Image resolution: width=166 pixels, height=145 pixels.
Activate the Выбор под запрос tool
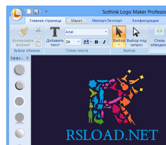pos(137,37)
